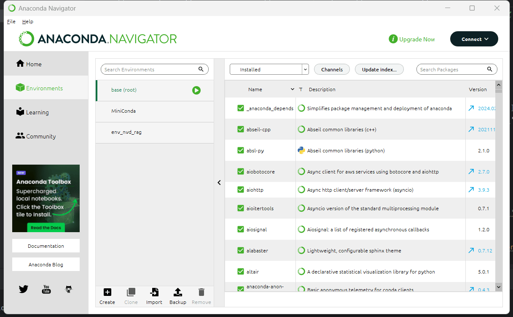The height and width of the screenshot is (317, 513).
Task: Click the Channels button
Action: click(332, 69)
